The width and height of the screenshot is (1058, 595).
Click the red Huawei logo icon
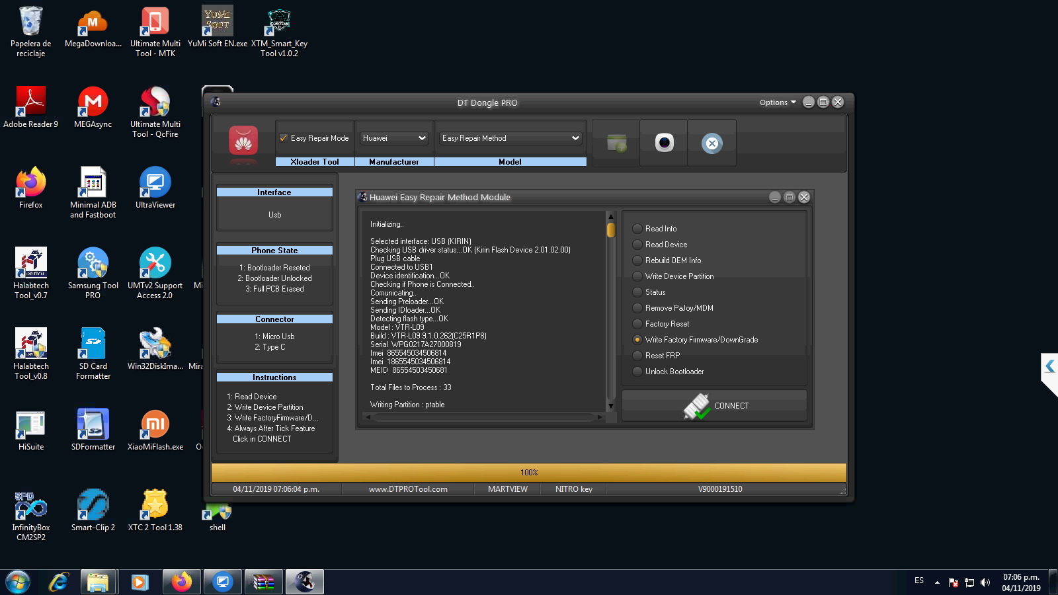point(243,141)
